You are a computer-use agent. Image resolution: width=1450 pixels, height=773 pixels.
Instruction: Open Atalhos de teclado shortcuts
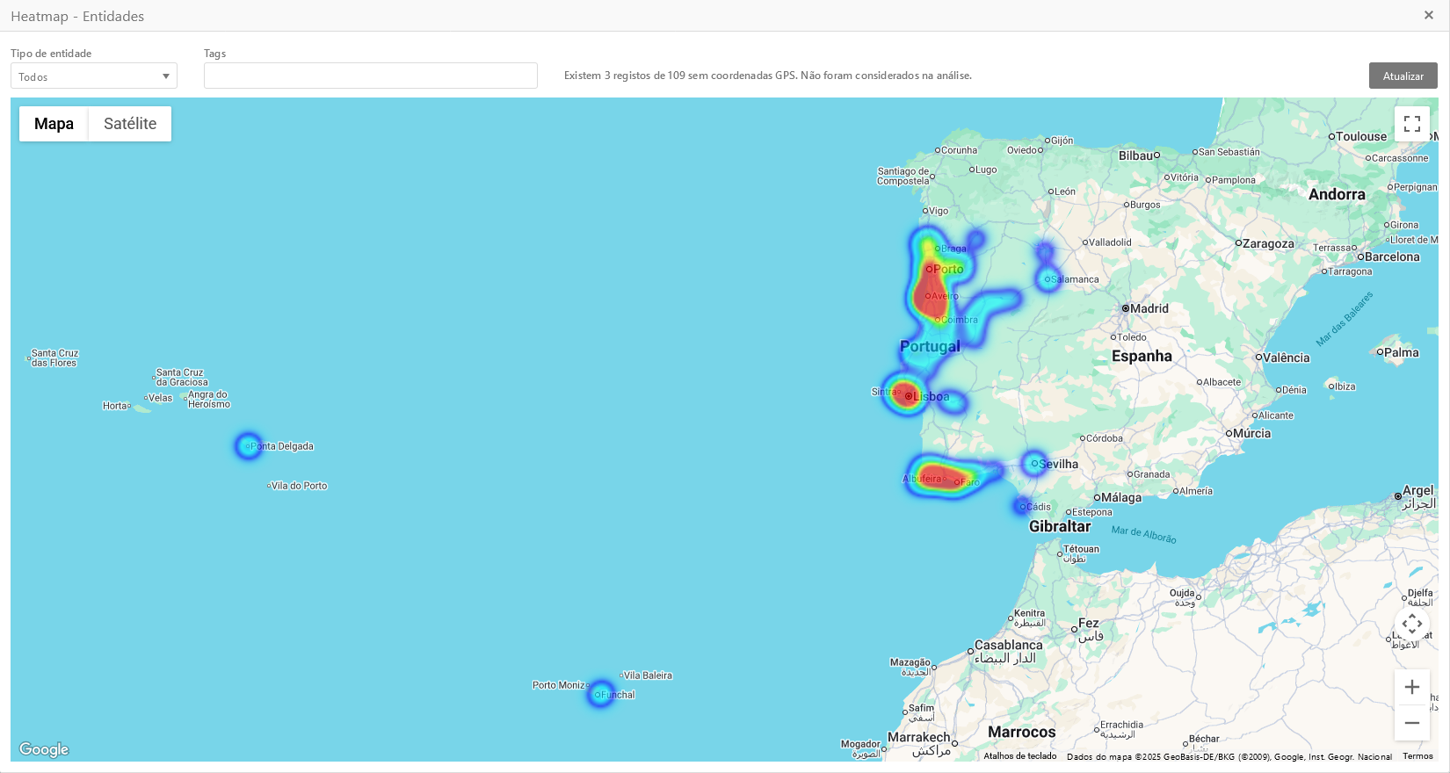click(1019, 756)
